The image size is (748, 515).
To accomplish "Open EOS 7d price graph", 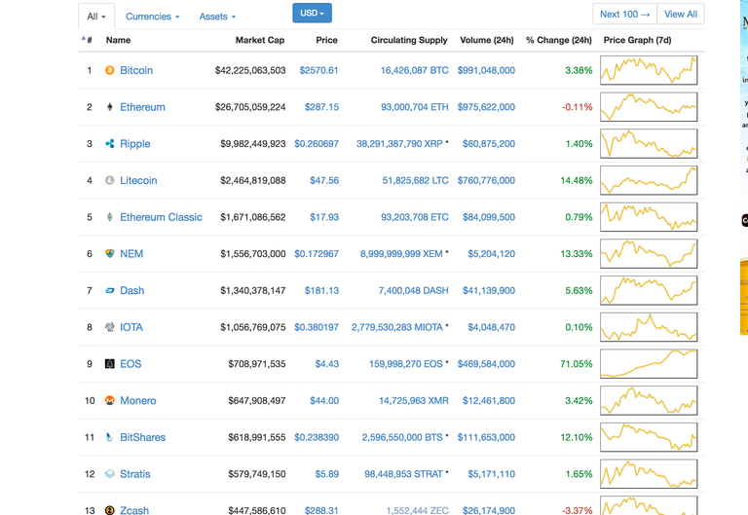I will [649, 364].
